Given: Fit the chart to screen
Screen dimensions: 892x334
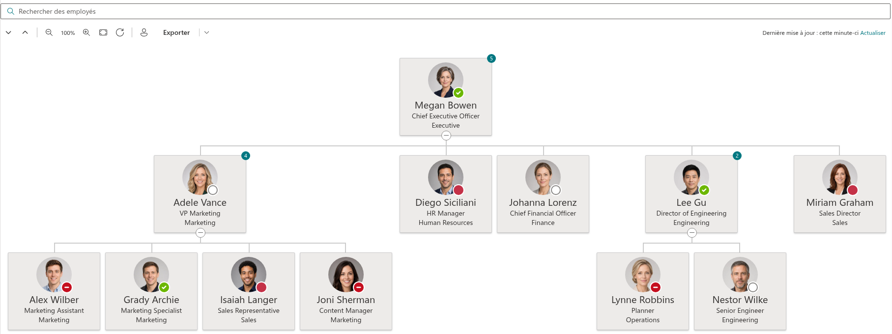Looking at the screenshot, I should click(103, 32).
